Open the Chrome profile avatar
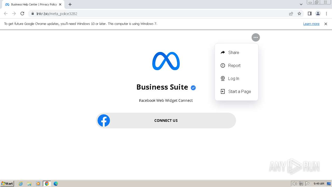This screenshot has height=187, width=332. 318,14
